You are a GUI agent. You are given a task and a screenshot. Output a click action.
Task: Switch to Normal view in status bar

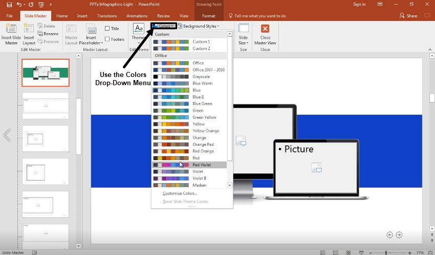click(x=322, y=252)
